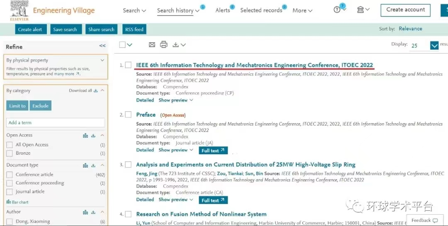Open the help question mark icon

coord(337,10)
